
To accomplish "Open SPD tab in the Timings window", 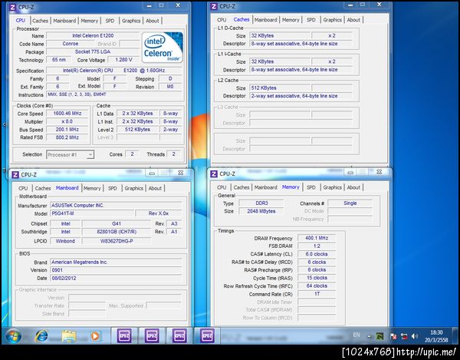I will 310,187.
